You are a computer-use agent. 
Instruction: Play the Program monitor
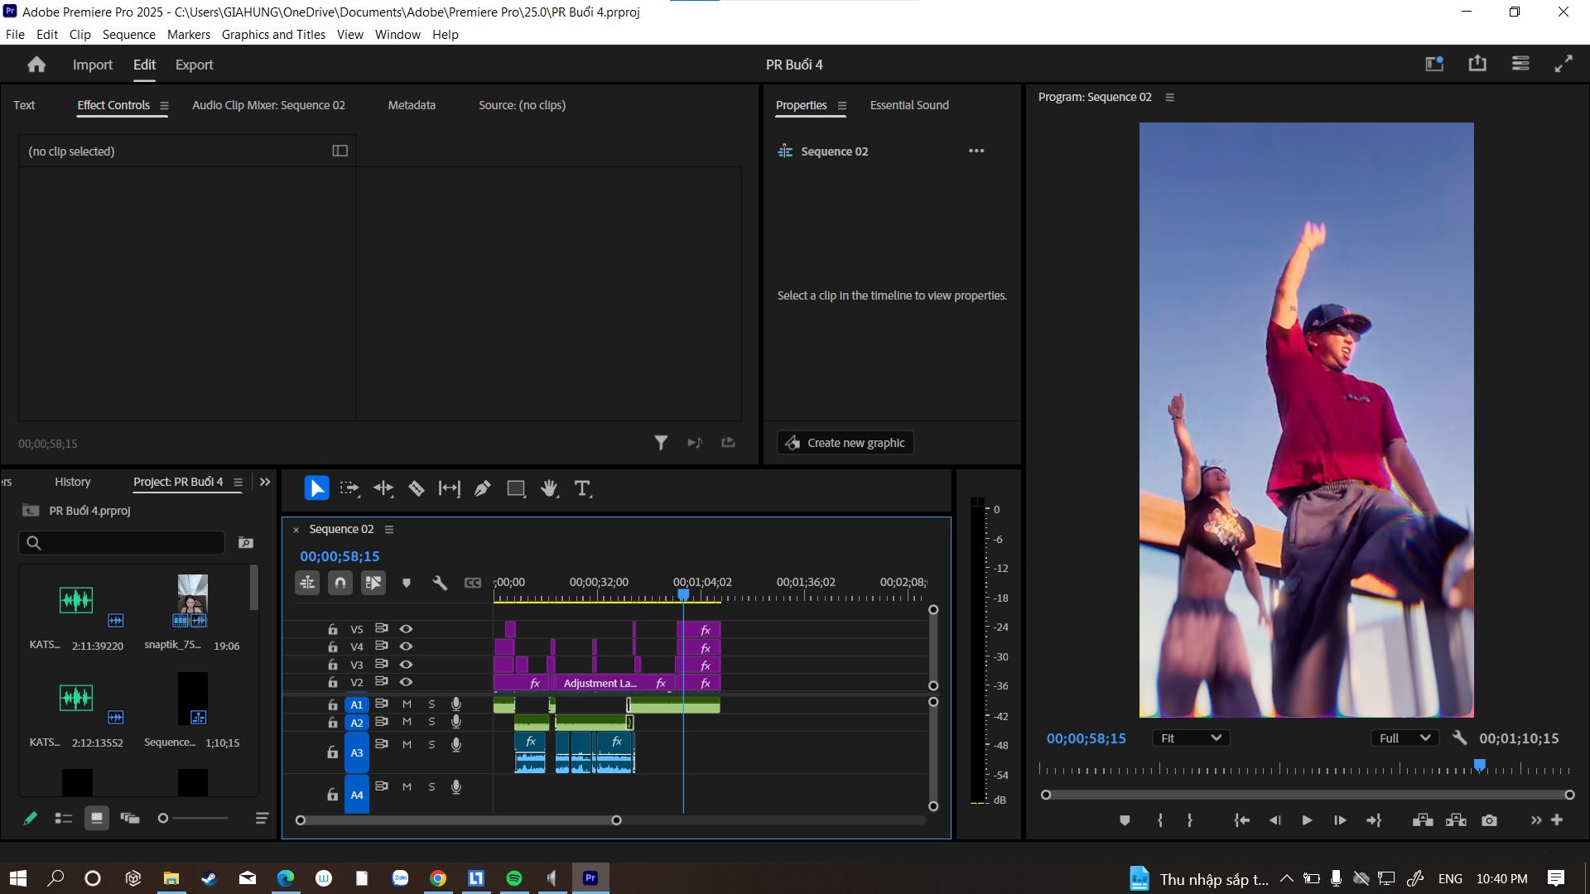click(x=1307, y=820)
